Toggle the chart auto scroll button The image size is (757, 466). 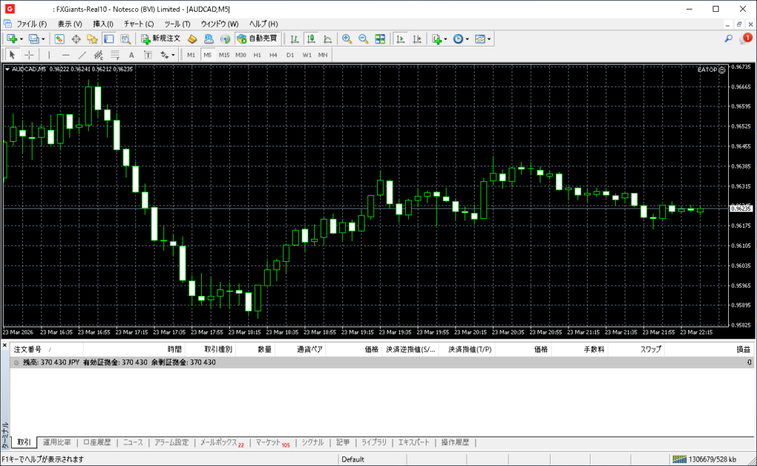401,38
